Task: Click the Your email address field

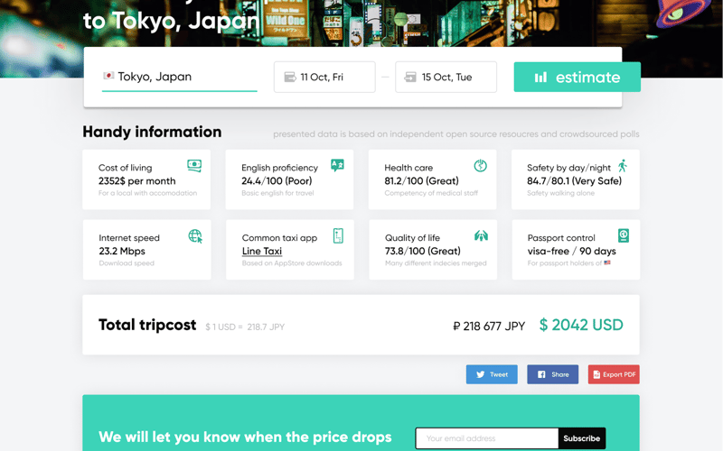Action: click(487, 438)
